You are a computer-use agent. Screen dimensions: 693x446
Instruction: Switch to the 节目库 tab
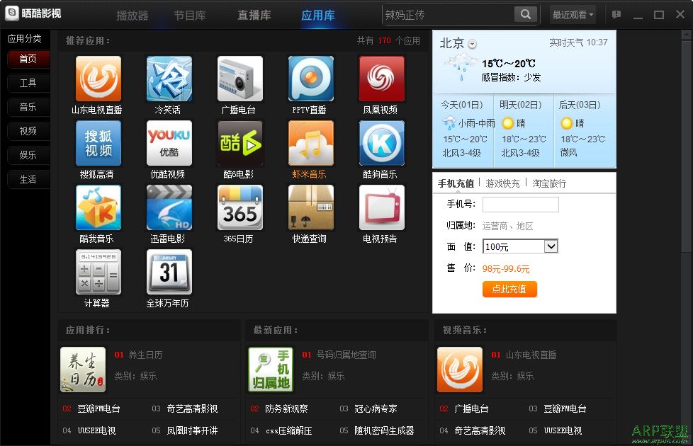click(190, 16)
